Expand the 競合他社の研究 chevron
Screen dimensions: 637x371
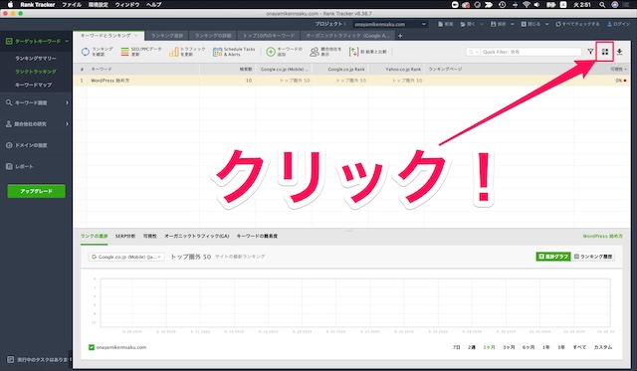tap(67, 123)
